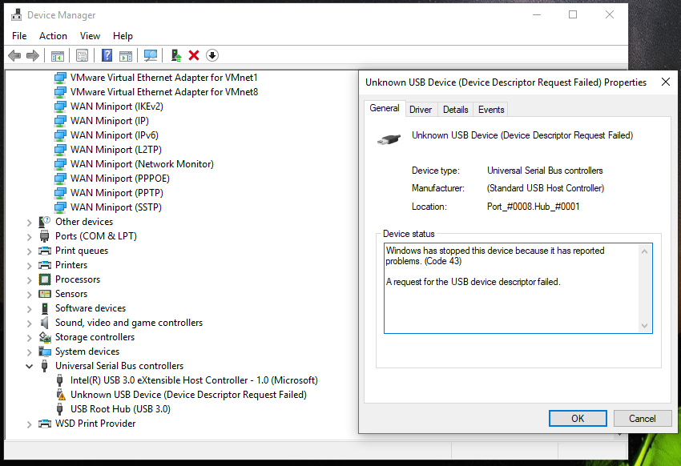
Task: Select USB Root Hub (USB 3.0)
Action: pyautogui.click(x=120, y=409)
